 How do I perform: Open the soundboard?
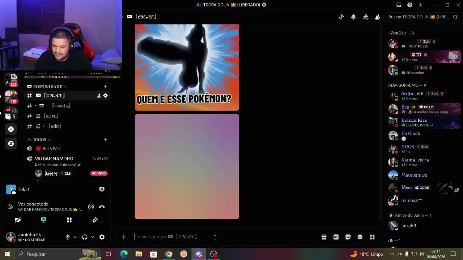point(95,220)
